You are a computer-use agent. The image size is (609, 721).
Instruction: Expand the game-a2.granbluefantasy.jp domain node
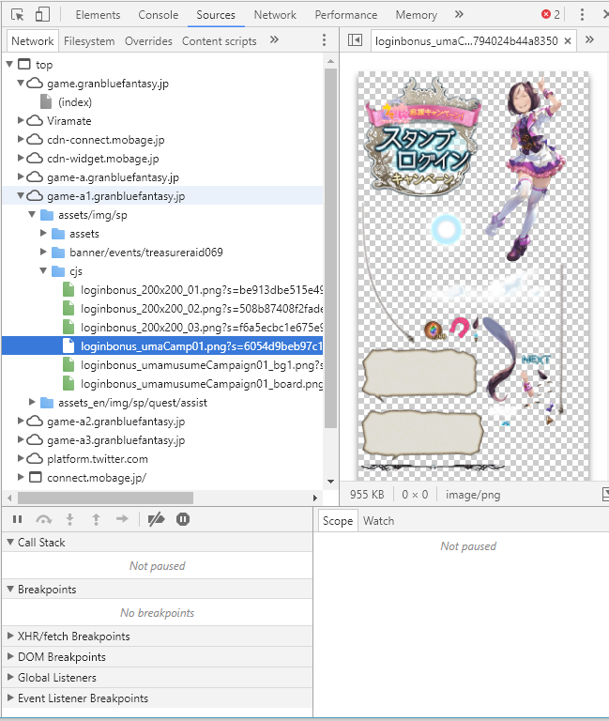pyautogui.click(x=23, y=422)
